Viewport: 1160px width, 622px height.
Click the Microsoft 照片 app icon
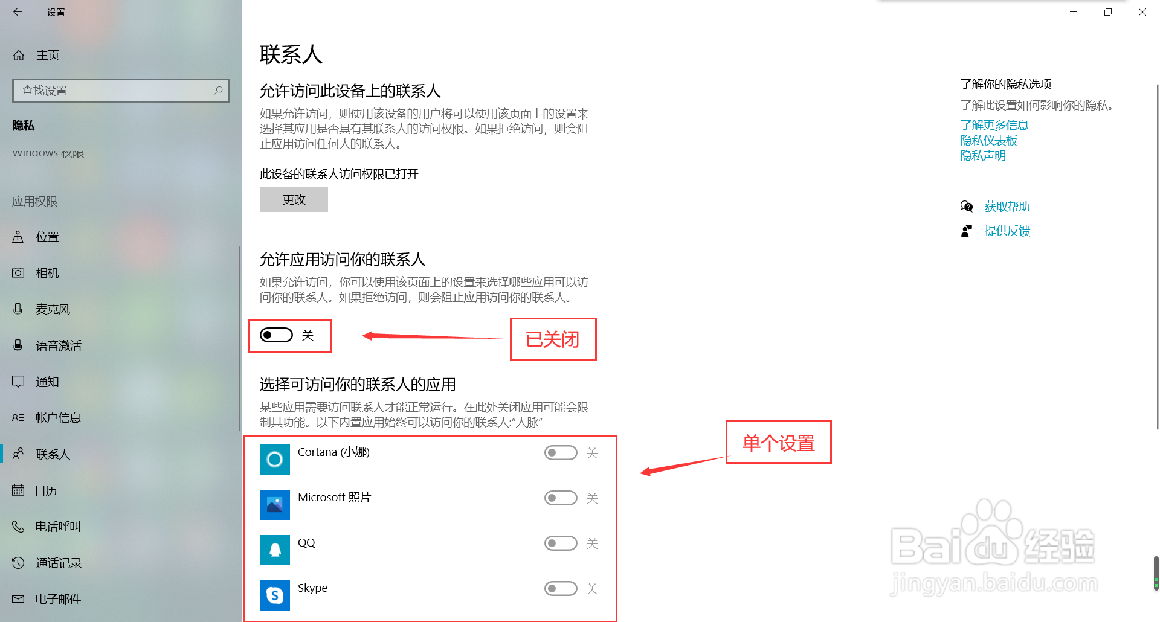click(x=275, y=505)
